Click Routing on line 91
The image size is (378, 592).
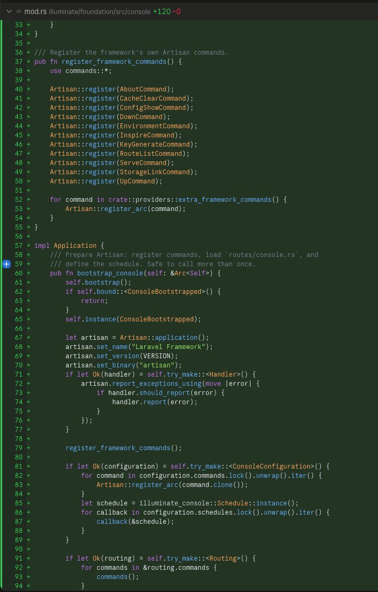tap(222, 558)
